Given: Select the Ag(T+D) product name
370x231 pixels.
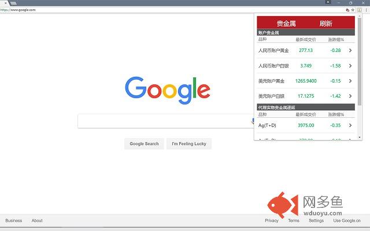Looking at the screenshot, I should (x=267, y=125).
